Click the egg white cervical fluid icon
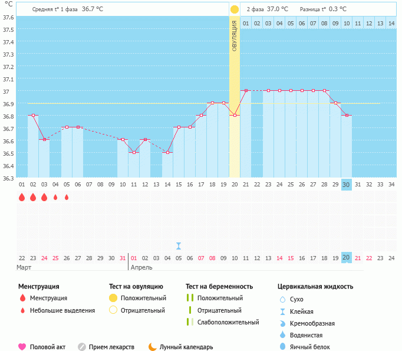Screen dimensions: 402x351 (282, 347)
